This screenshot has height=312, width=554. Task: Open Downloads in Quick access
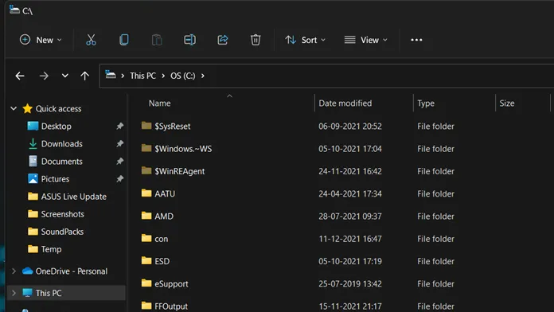(62, 144)
